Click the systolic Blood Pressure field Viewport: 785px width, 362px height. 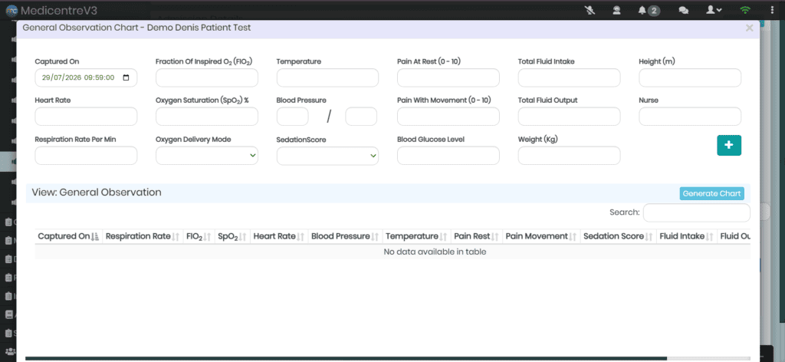292,116
